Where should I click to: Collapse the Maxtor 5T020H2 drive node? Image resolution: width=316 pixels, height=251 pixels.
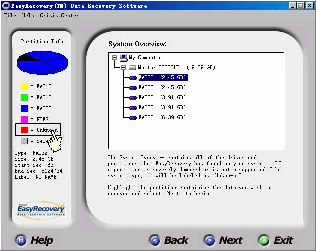(123, 68)
